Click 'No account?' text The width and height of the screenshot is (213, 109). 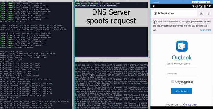click(x=174, y=104)
